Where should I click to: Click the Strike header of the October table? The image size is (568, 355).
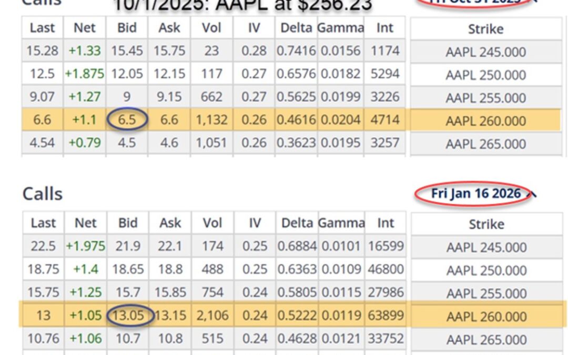[x=486, y=29]
